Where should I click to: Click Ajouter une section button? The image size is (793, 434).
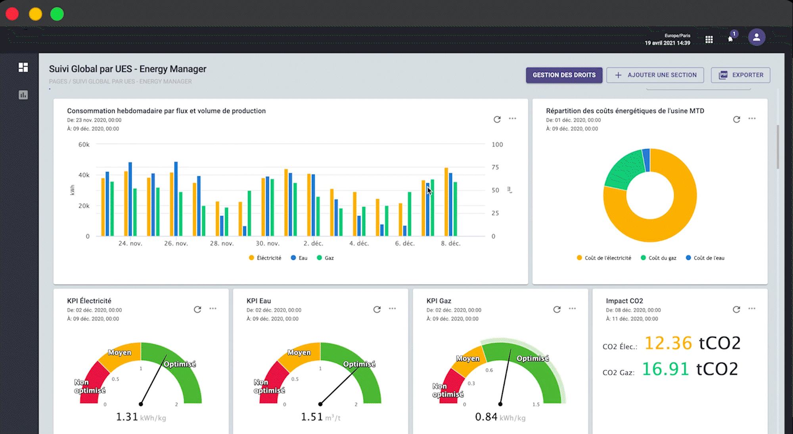(x=655, y=75)
